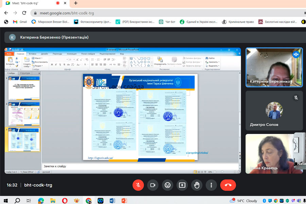Reload the Meet page
This screenshot has height=204, width=306.
24,13
